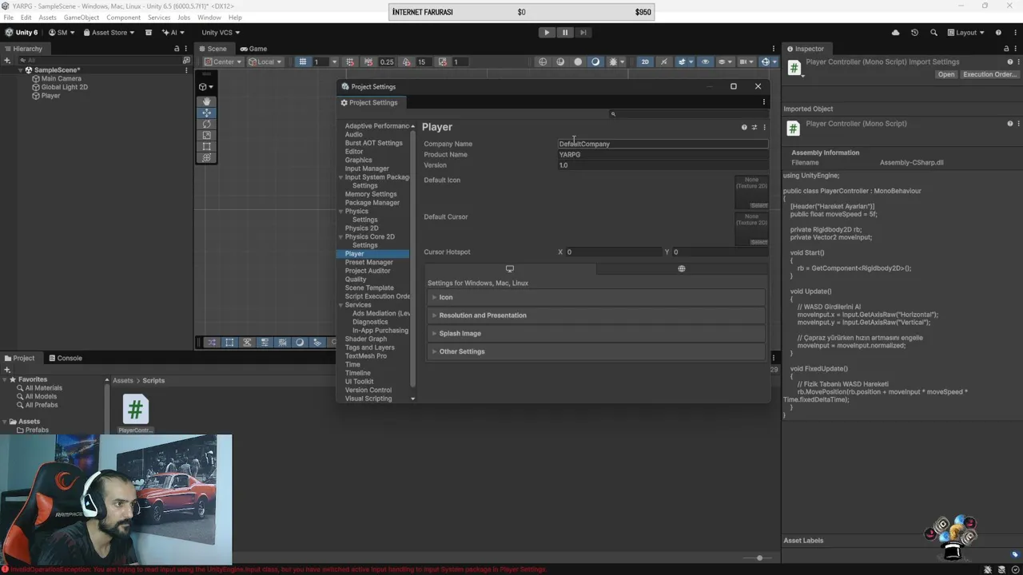The image size is (1023, 575).
Task: Toggle Hierarchy panel lock
Action: click(x=177, y=49)
